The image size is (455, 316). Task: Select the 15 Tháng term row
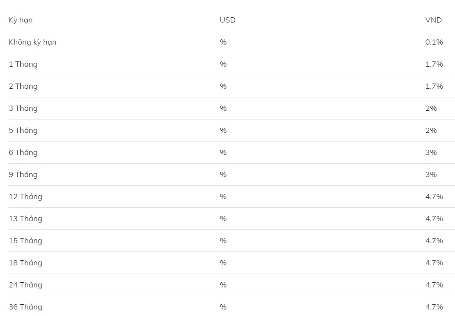pos(232,241)
